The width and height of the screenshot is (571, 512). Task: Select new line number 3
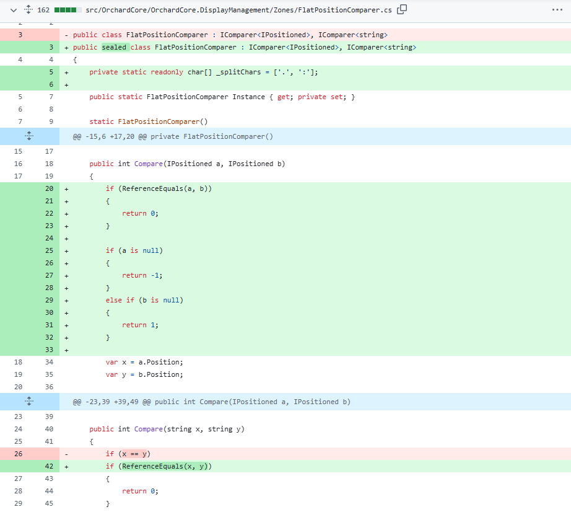click(51, 47)
